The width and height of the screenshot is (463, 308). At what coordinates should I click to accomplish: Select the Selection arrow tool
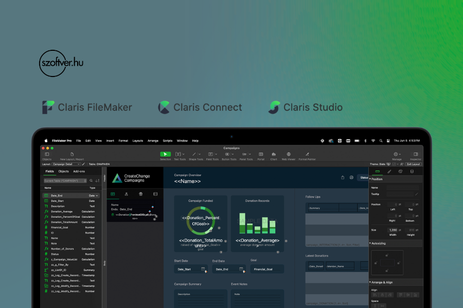point(165,154)
